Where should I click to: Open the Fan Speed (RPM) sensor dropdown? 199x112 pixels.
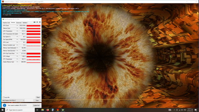[x=17, y=40]
